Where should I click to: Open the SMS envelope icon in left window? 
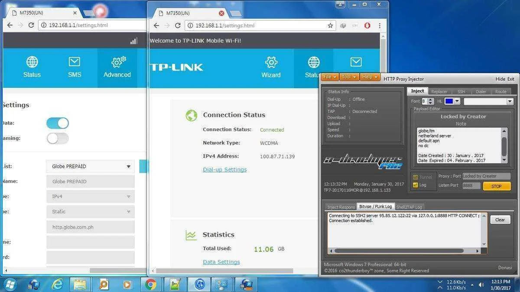tap(75, 62)
